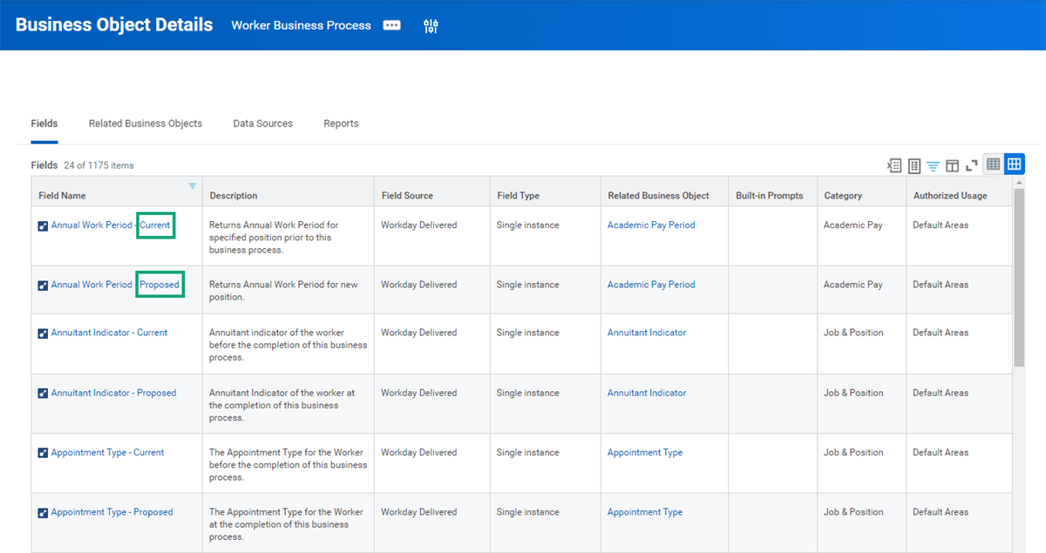
Task: Open the column preferences layout icon
Action: (952, 165)
